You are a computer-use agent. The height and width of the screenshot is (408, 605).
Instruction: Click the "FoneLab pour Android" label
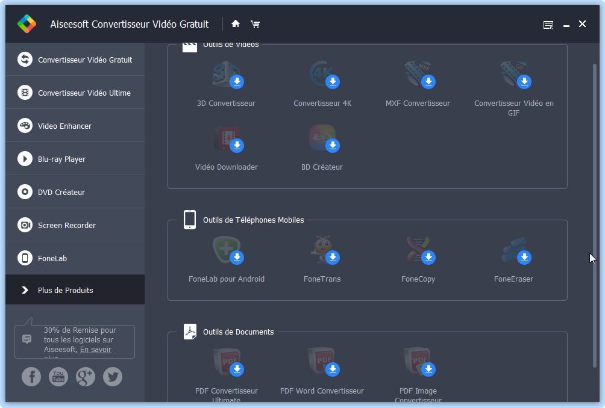pos(227,279)
